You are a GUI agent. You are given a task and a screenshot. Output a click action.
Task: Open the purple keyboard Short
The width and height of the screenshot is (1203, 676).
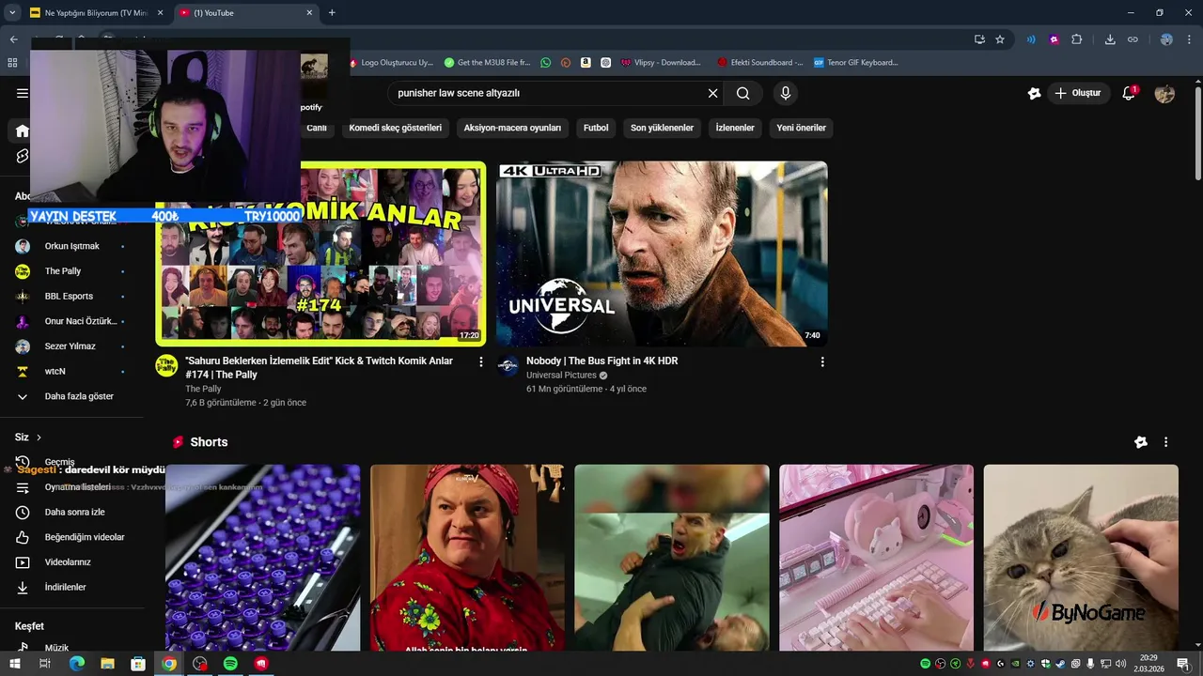click(x=262, y=558)
